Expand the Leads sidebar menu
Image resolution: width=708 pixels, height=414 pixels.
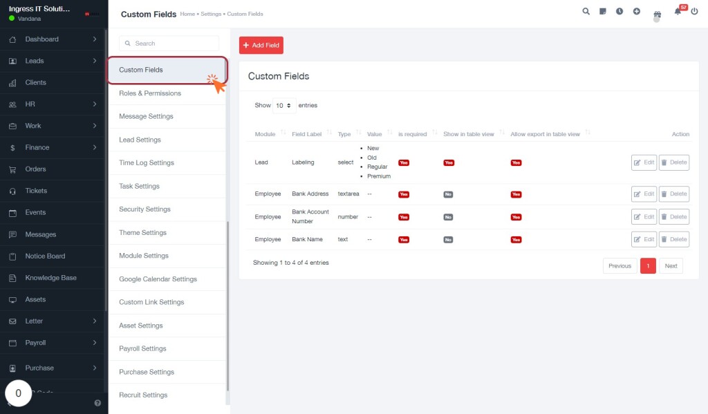(53, 61)
